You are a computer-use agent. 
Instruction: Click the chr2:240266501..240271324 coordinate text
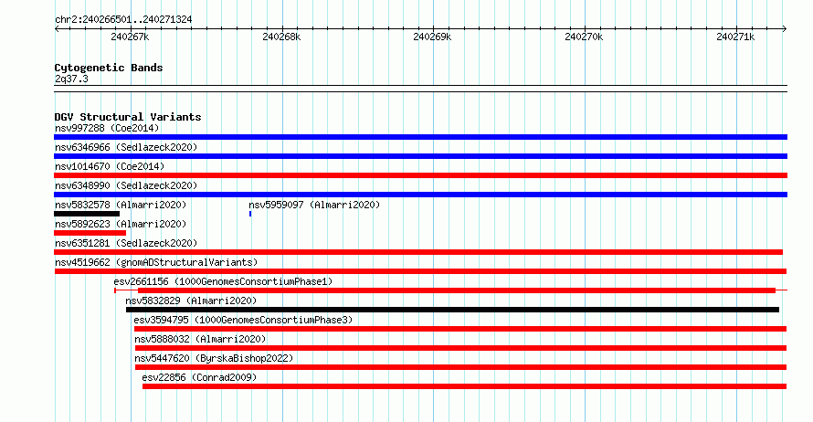point(123,19)
